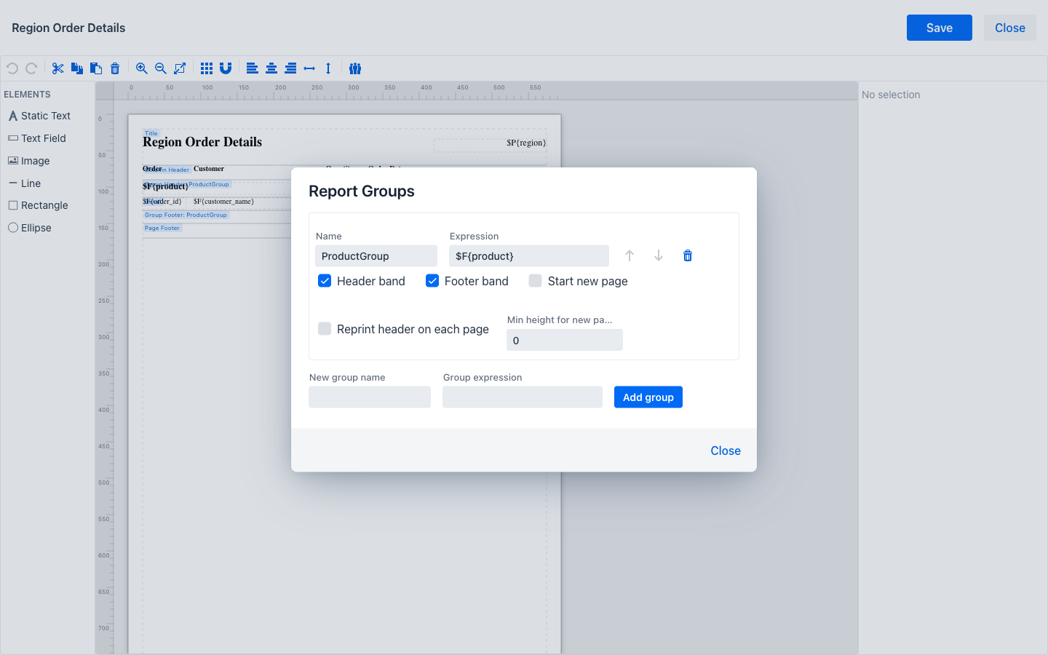The width and height of the screenshot is (1048, 655).
Task: Edit the Expression field $F{product}
Action: [529, 256]
